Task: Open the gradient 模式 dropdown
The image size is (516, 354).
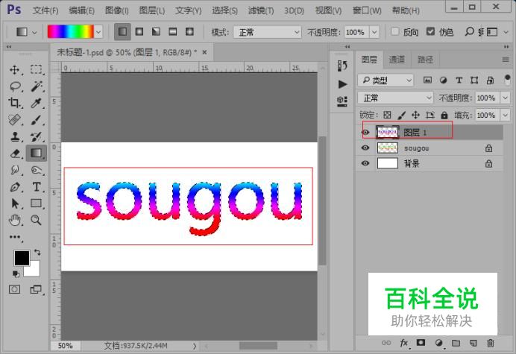Action: pyautogui.click(x=267, y=32)
